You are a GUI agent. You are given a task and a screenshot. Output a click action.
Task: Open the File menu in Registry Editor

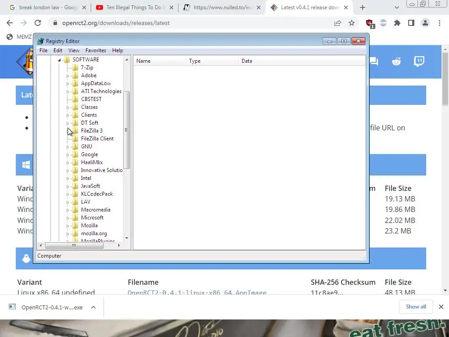[43, 50]
